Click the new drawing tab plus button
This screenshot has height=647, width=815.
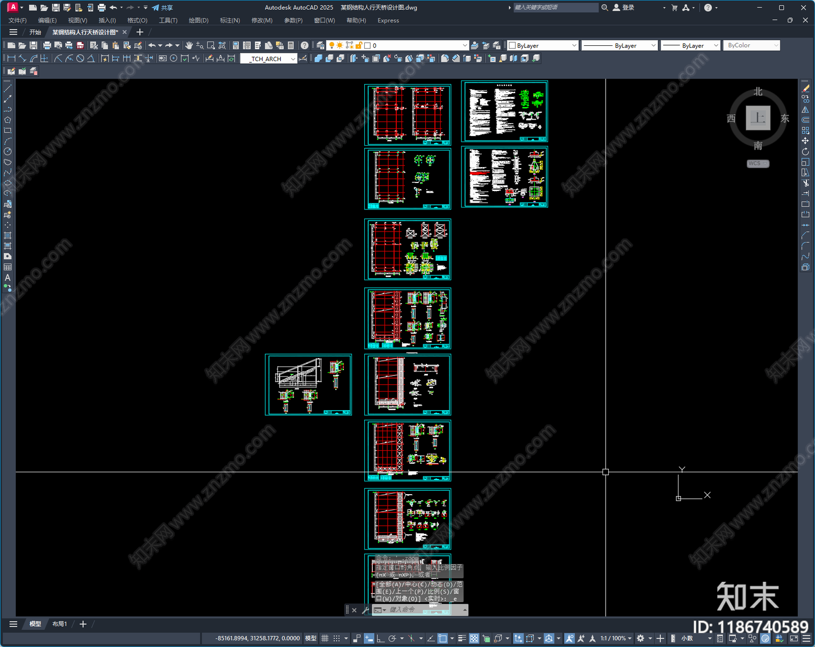coord(140,32)
